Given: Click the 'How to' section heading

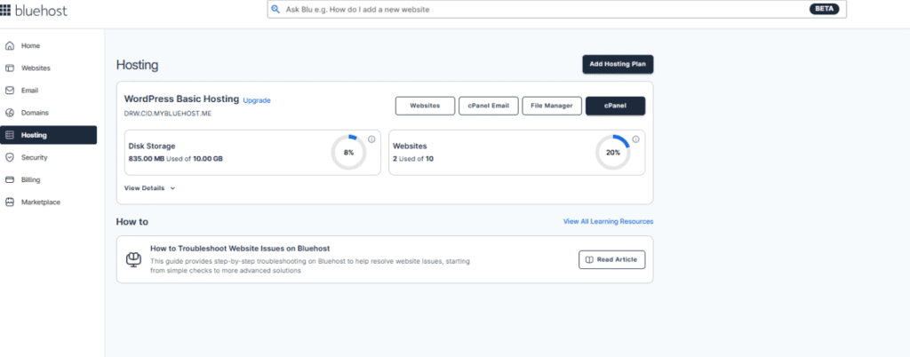Looking at the screenshot, I should click(132, 221).
